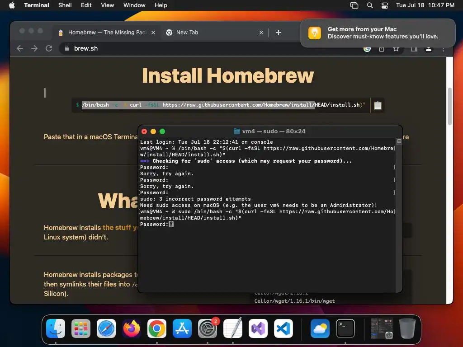Image resolution: width=463 pixels, height=347 pixels.
Task: Open Google Chrome in the dock
Action: click(157, 328)
